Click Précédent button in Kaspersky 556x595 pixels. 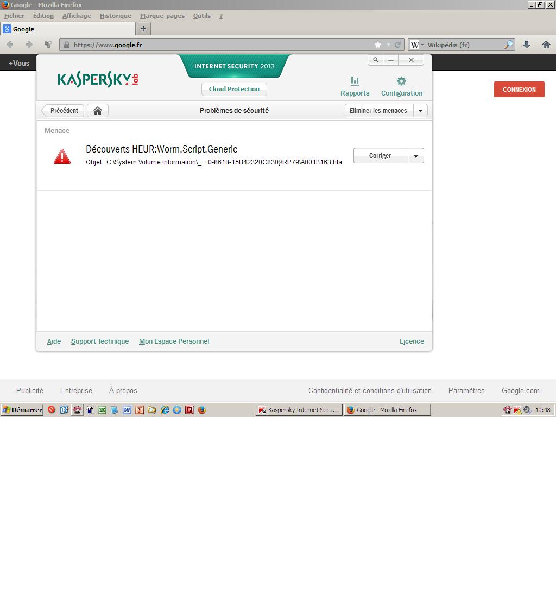point(64,110)
